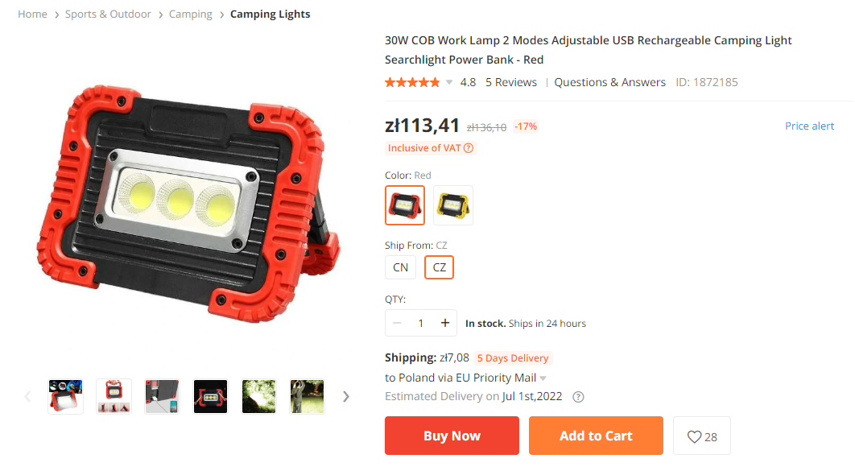This screenshot has width=855, height=471.
Task: Show next product thumbnails with right arrow
Action: (x=345, y=396)
